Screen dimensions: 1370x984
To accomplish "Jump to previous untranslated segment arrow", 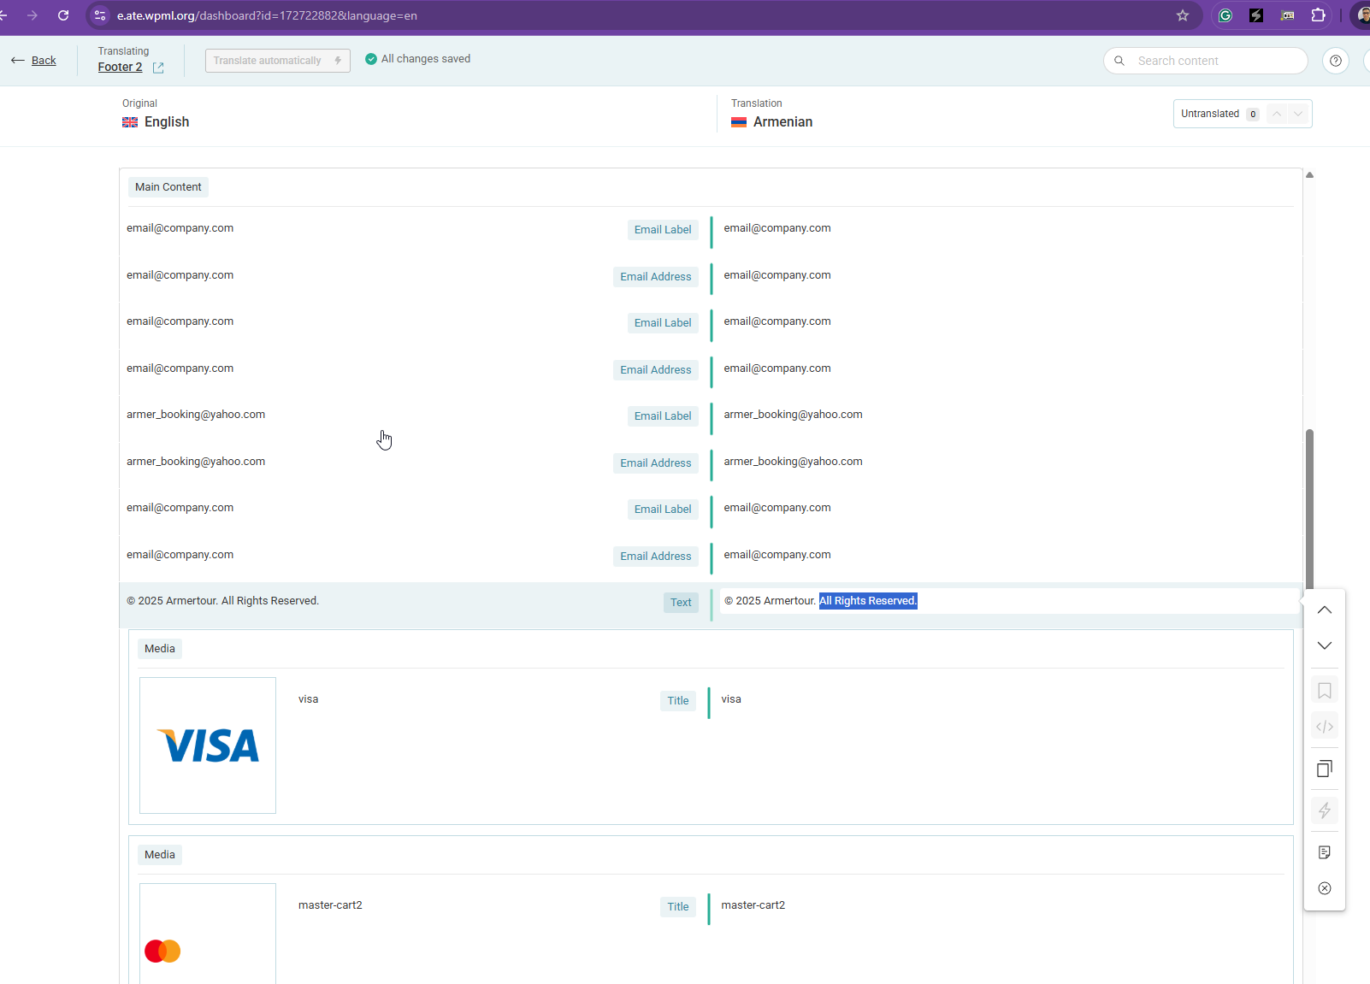I will [1277, 114].
